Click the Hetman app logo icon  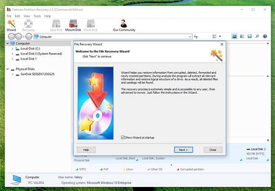pyautogui.click(x=9, y=9)
